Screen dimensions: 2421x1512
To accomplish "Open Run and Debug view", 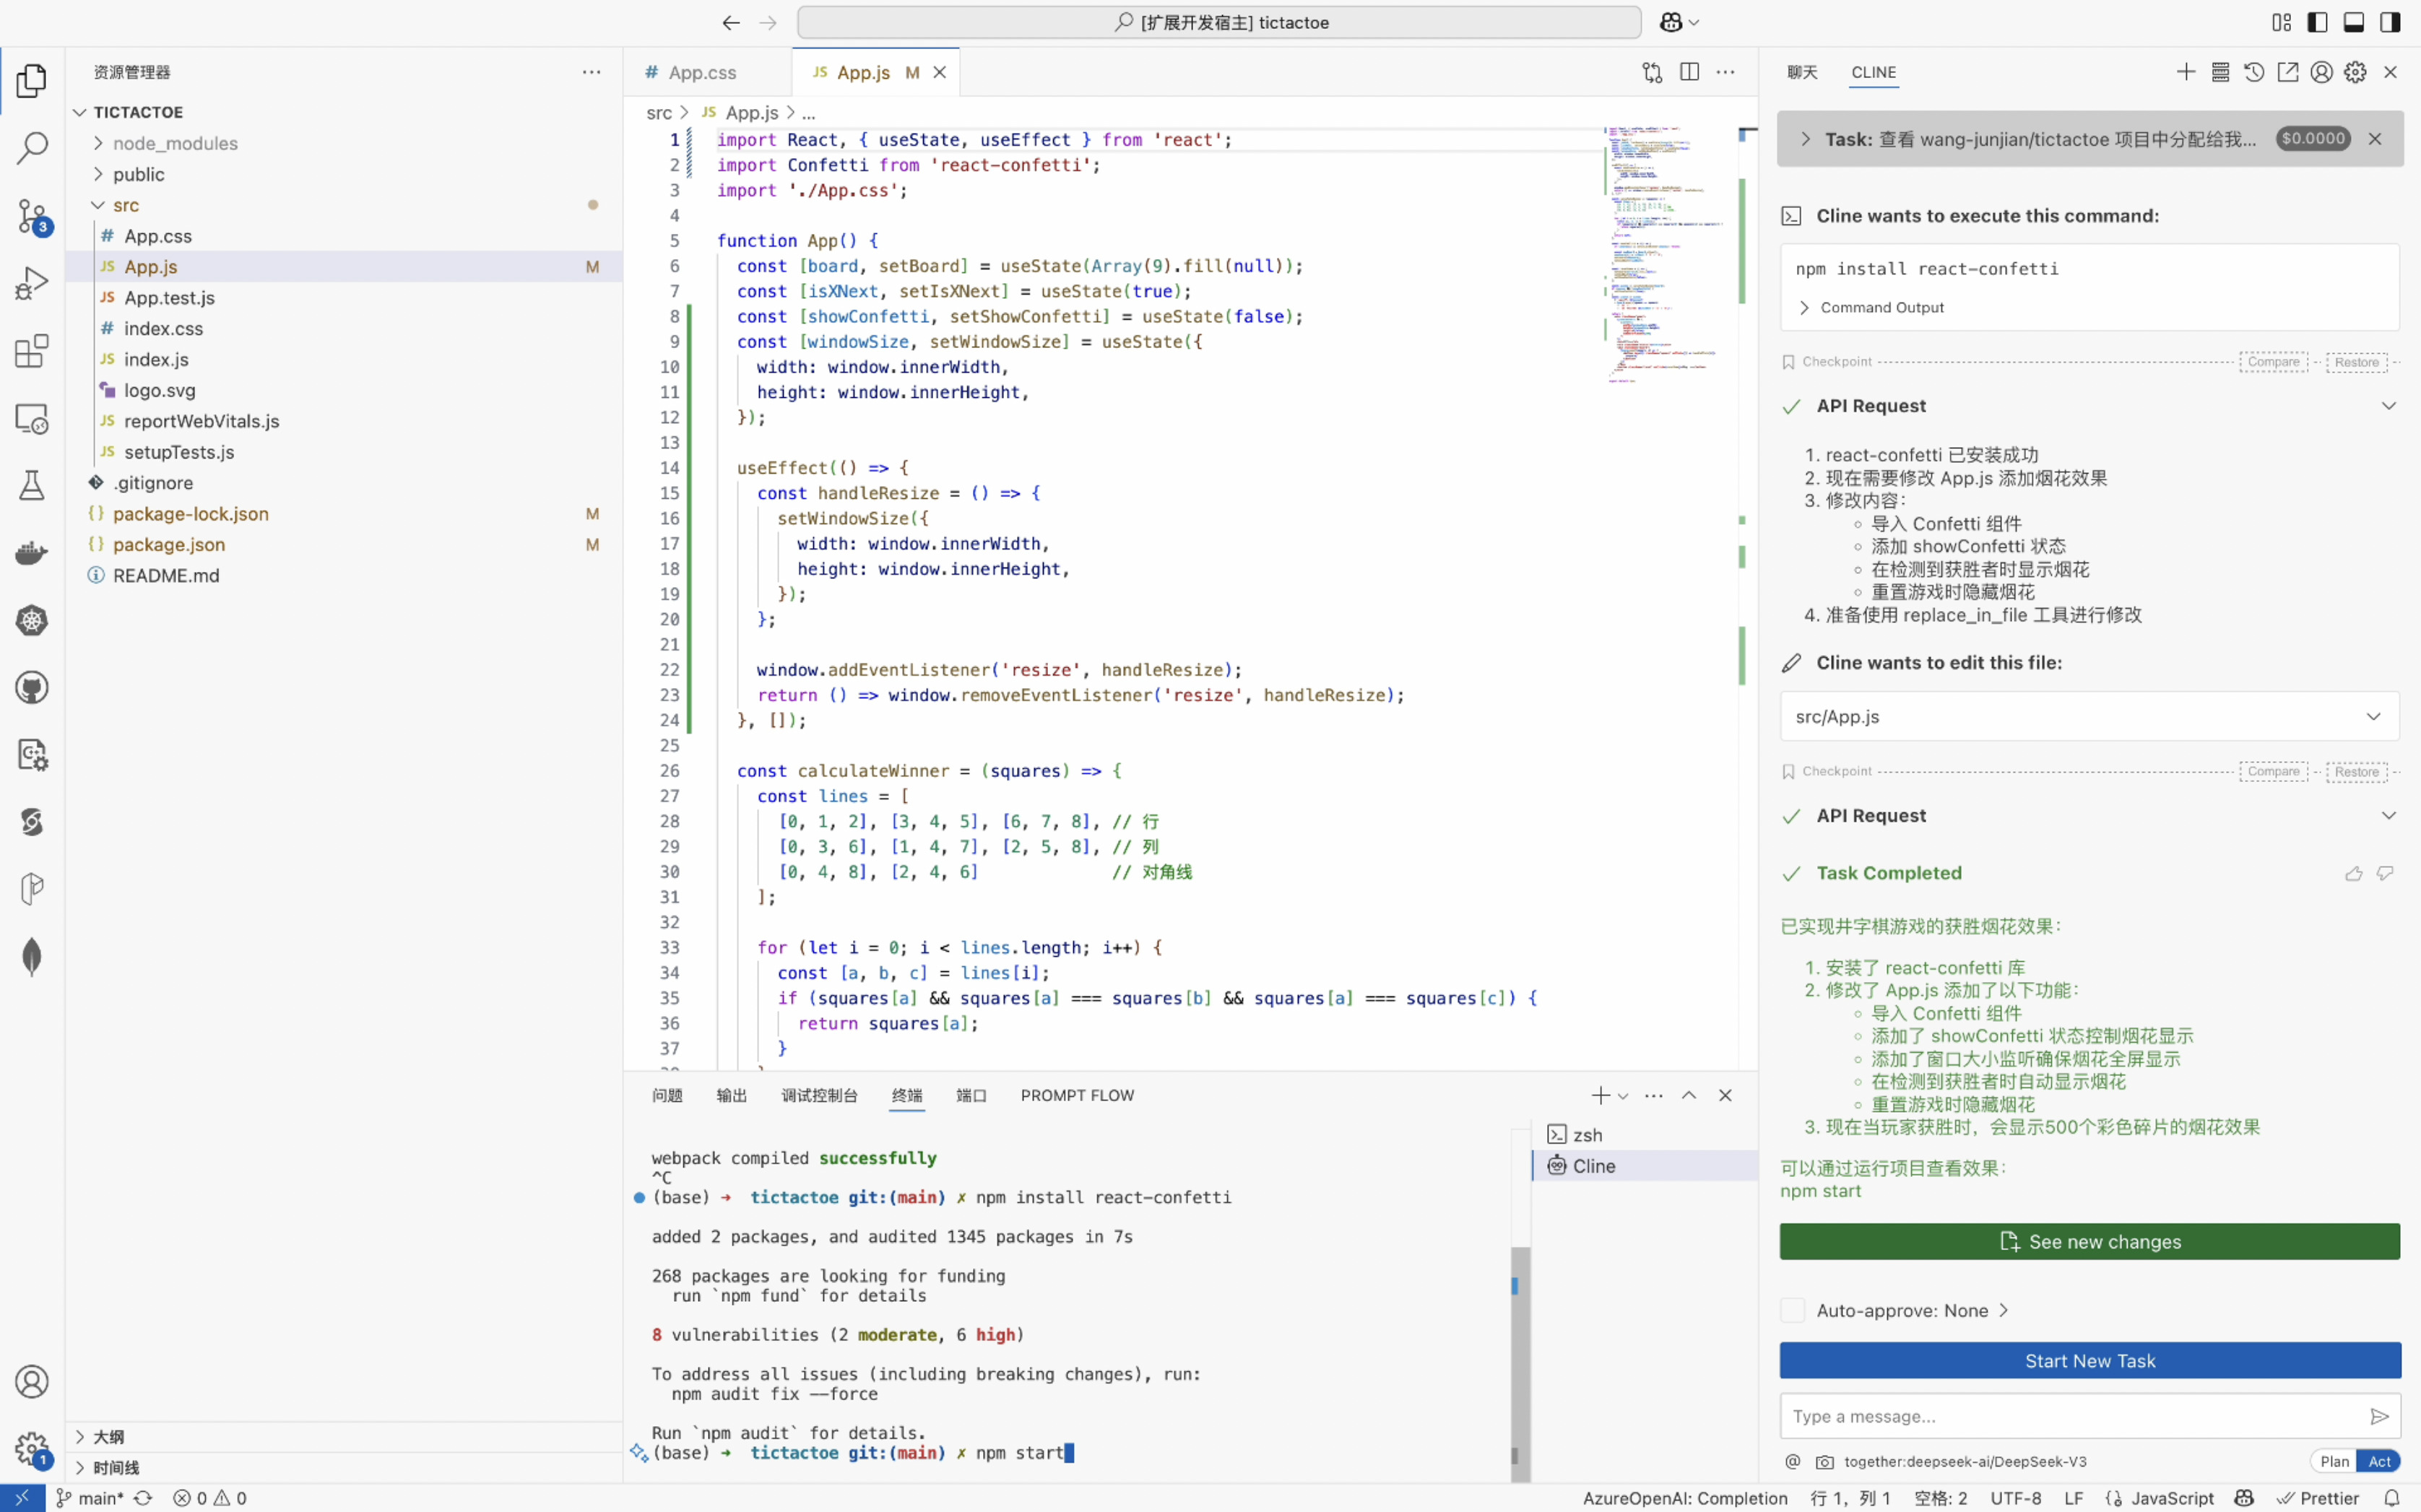I will tap(32, 283).
